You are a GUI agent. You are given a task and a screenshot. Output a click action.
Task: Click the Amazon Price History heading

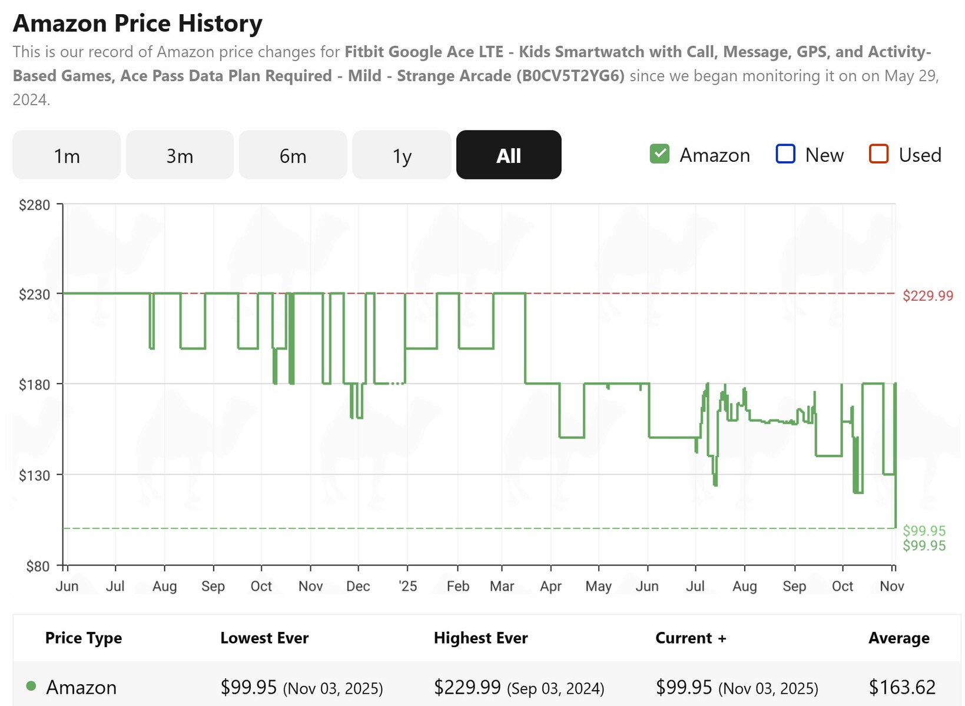[x=138, y=24]
